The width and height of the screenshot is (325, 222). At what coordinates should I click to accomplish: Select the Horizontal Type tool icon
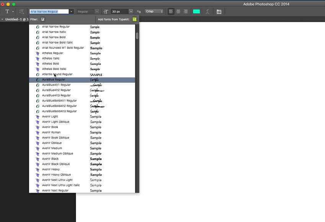pyautogui.click(x=7, y=11)
